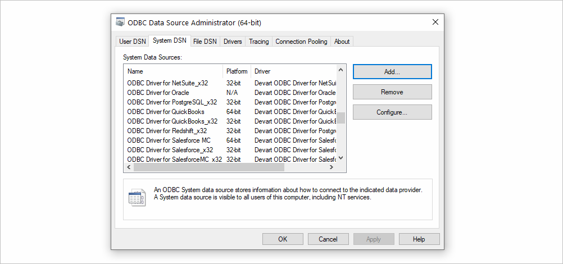563x264 pixels.
Task: Click the vertical scrollbar thumb
Action: pyautogui.click(x=340, y=118)
